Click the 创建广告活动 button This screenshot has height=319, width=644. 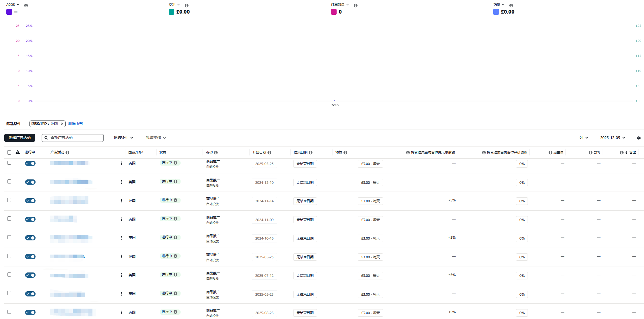(20, 138)
